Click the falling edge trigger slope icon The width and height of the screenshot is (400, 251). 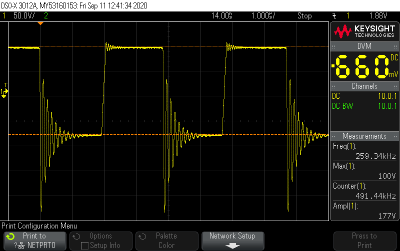click(x=334, y=16)
